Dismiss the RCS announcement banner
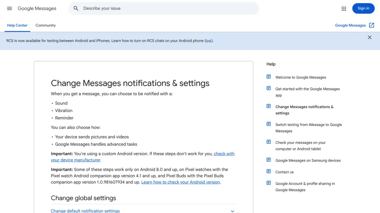Screen dimensions: 380x213 click(x=370, y=37)
